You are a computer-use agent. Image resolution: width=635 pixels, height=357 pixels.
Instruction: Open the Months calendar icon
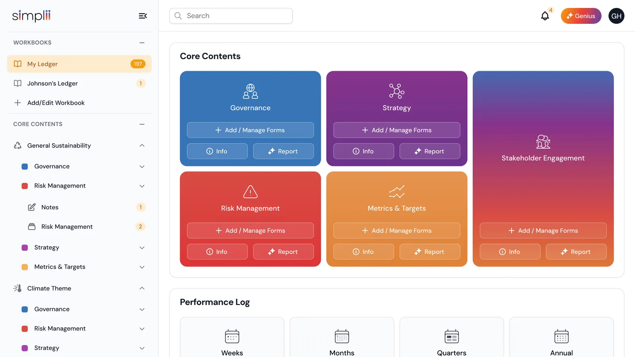click(342, 336)
